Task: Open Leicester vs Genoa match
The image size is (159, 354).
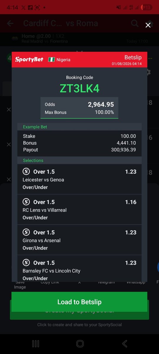Action: 43,180
